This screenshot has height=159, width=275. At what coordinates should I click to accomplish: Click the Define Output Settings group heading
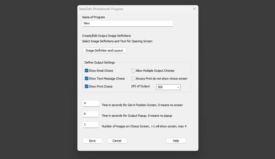[99, 62]
